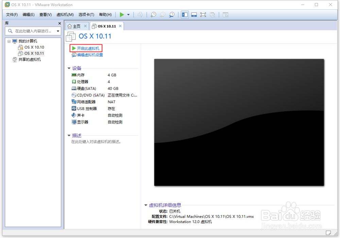Click the Unity mode toolbar icon

(213, 15)
